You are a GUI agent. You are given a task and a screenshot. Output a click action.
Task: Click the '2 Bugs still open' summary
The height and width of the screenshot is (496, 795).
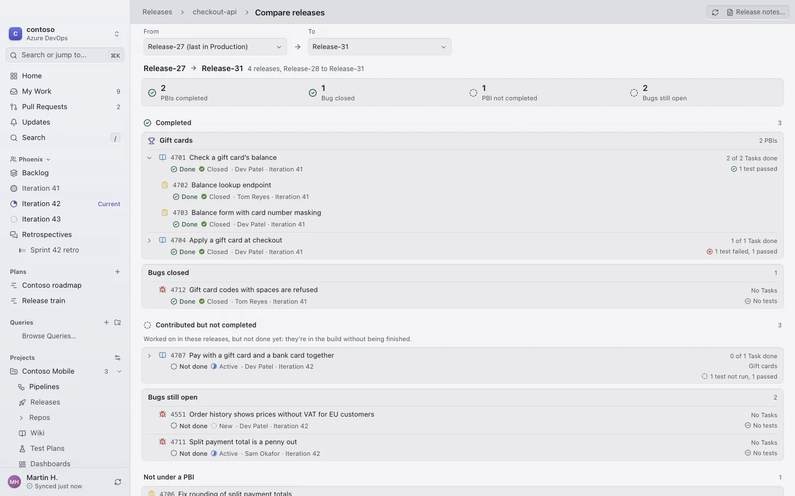(659, 93)
